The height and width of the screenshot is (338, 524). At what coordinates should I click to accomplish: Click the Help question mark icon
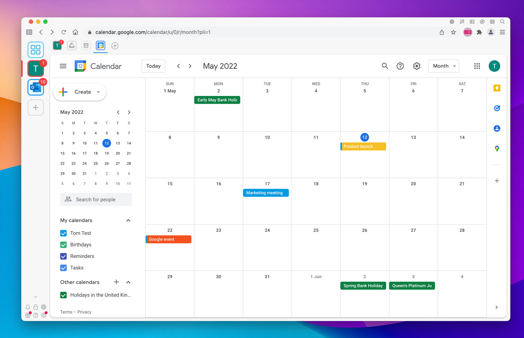[x=400, y=66]
